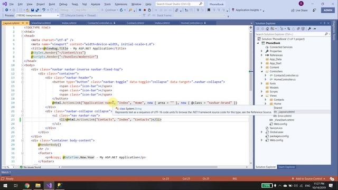The height and width of the screenshot is (190, 338).
Task: Open the Extensions menu
Action: tap(121, 4)
